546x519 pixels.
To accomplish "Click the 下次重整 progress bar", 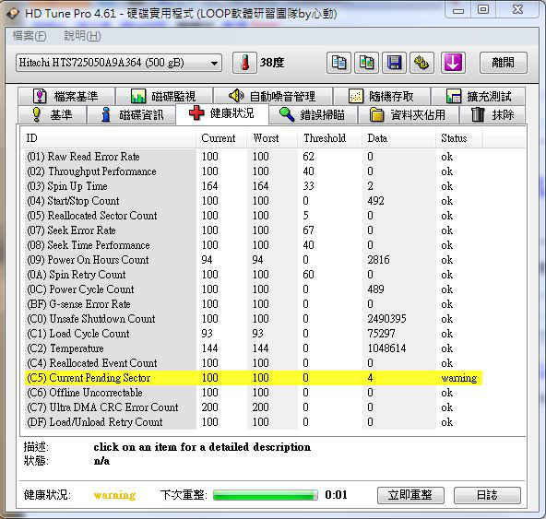I will [x=266, y=495].
